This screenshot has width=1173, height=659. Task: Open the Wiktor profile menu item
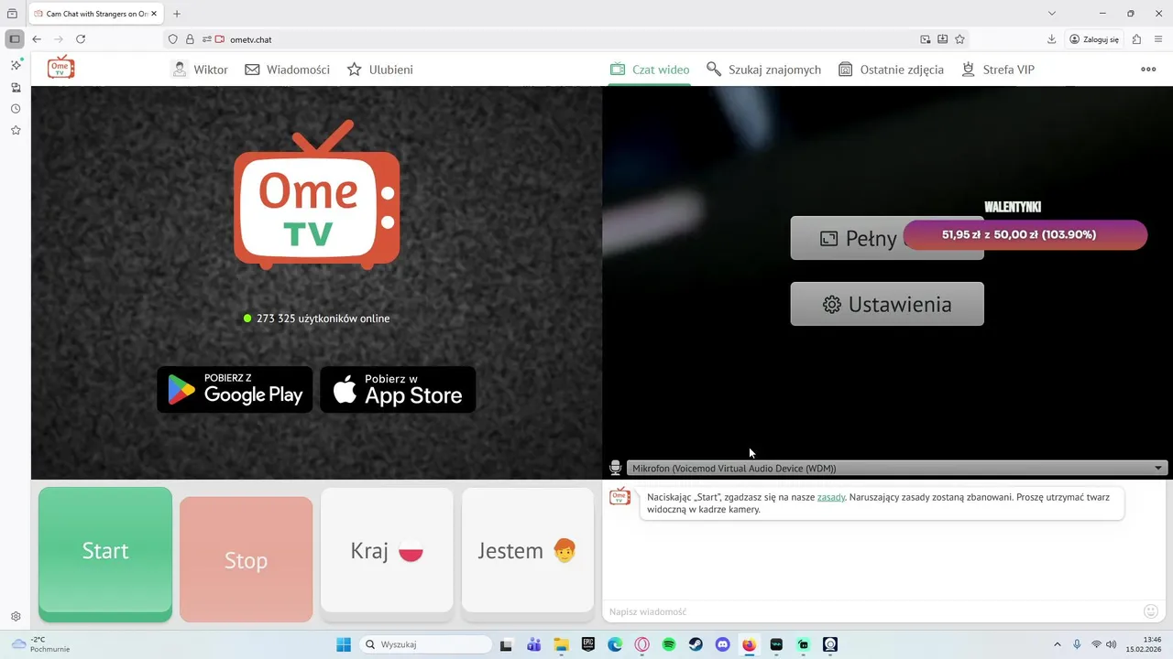(199, 70)
